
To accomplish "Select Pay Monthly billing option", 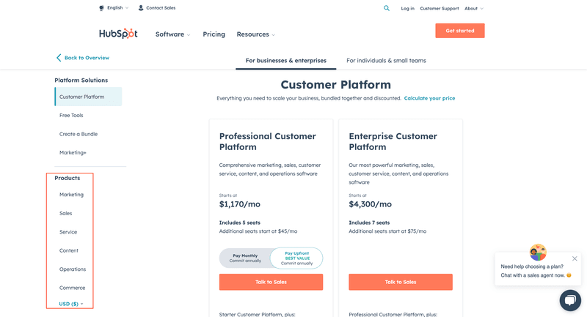I will (245, 258).
